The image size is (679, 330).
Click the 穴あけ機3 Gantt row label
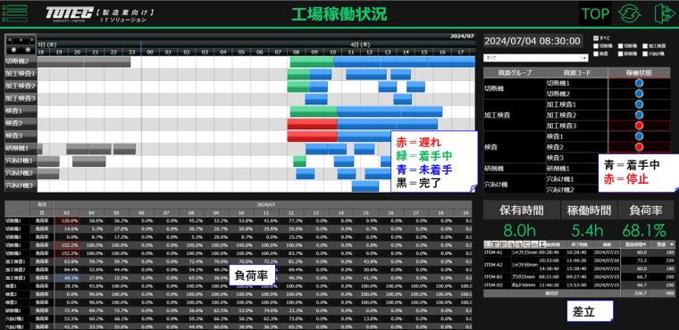click(21, 186)
